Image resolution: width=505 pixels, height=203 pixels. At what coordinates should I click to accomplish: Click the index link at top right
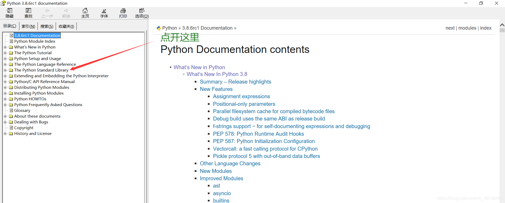tap(486, 28)
